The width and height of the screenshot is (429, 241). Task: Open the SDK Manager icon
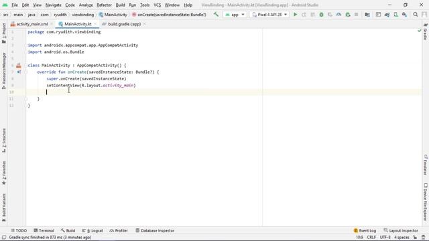pos(404,15)
